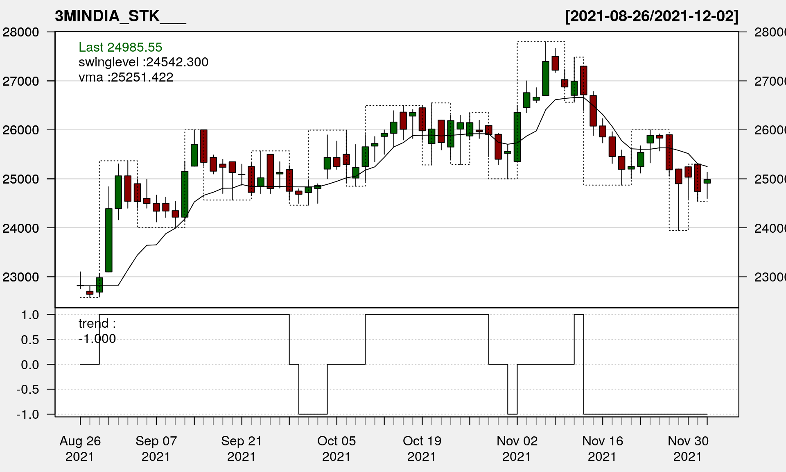Click the 23000 left price axis label
Image resolution: width=786 pixels, height=472 pixels.
point(21,277)
